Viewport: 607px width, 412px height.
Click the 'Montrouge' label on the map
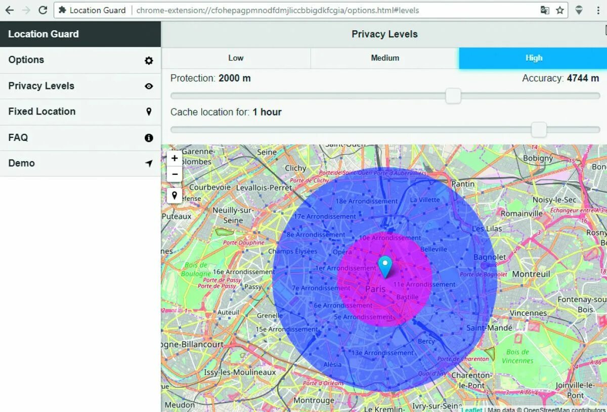click(314, 400)
